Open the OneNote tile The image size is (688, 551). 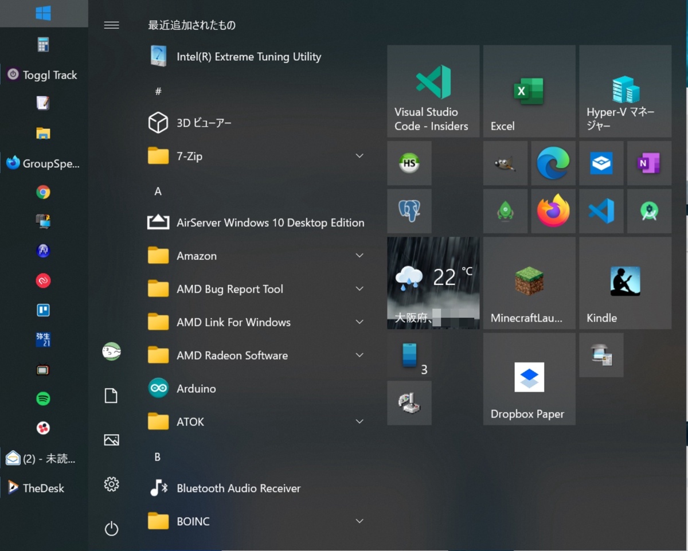point(649,163)
